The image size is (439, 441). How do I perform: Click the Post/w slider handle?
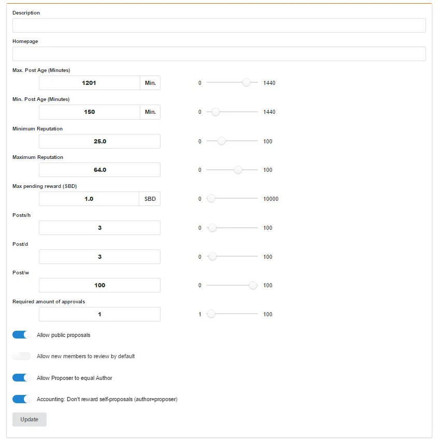(253, 285)
